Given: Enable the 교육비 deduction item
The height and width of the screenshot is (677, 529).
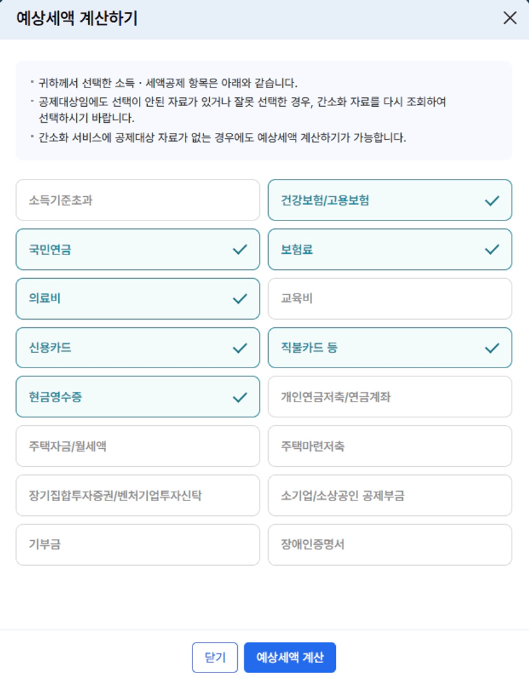Looking at the screenshot, I should [x=390, y=299].
